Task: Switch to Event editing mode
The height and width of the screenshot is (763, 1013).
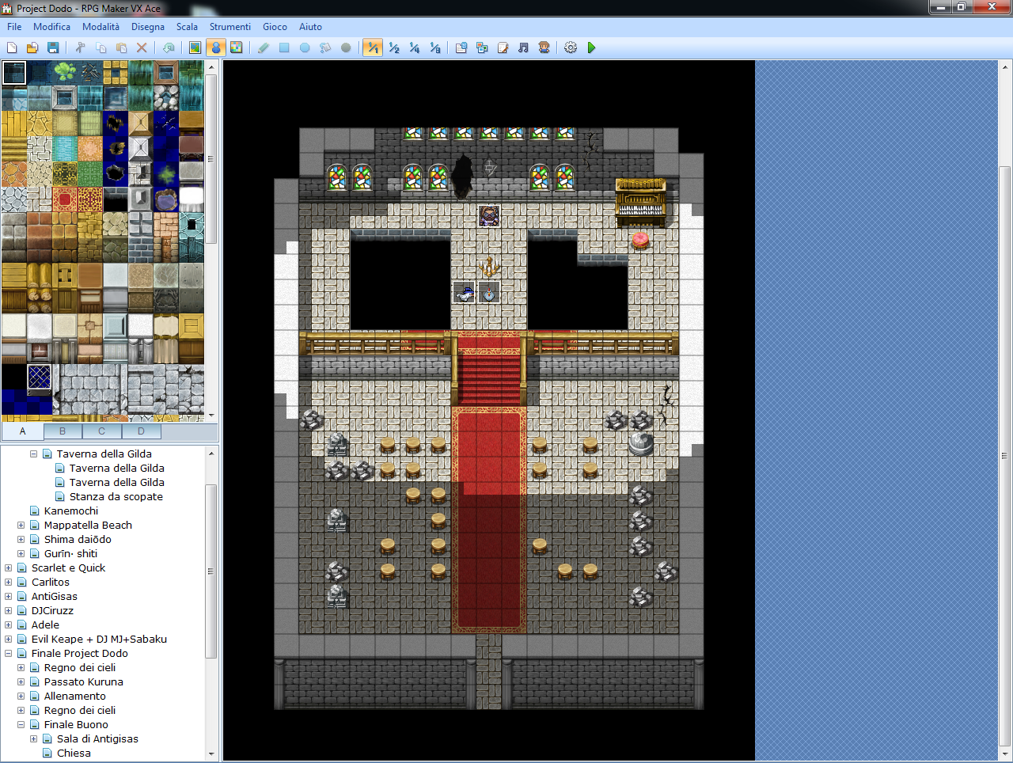Action: coord(215,47)
